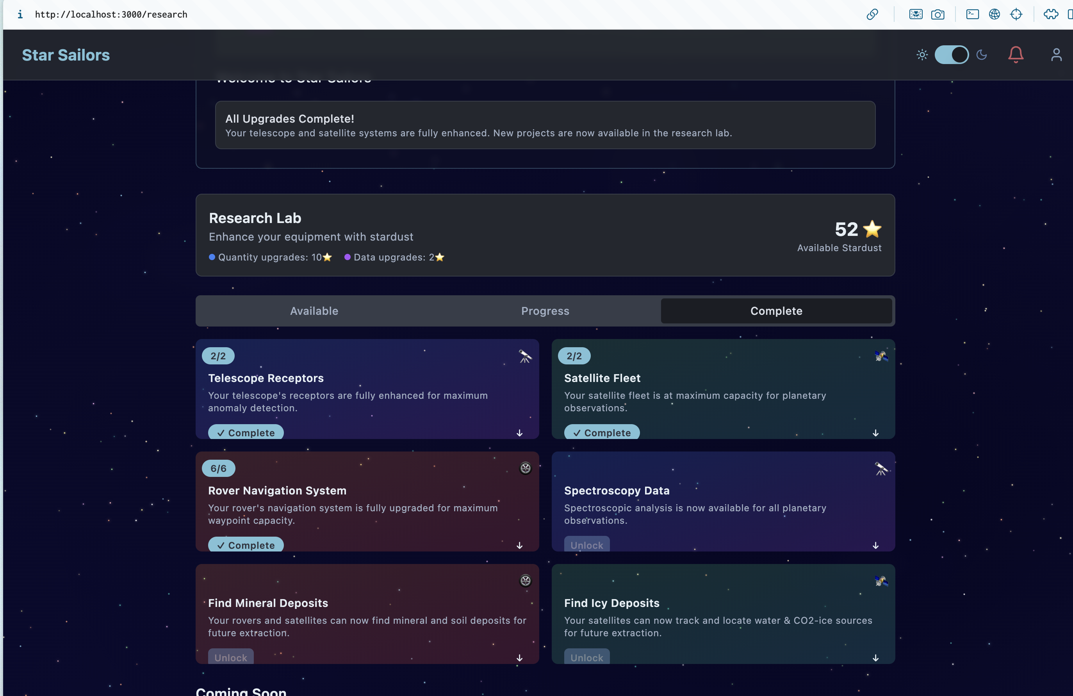
Task: Toggle the light/dark theme switch
Action: coord(951,55)
